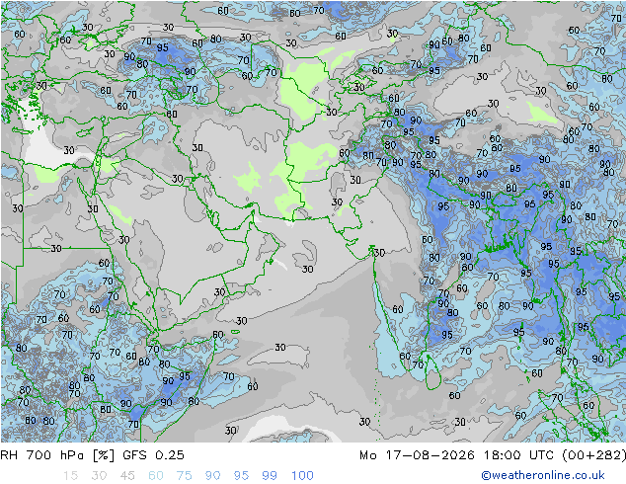Click legend value 60

tap(156, 475)
